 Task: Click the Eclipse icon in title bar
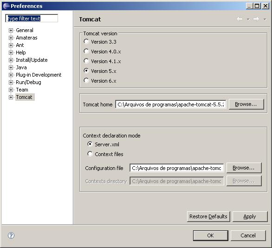pyautogui.click(x=6, y=6)
